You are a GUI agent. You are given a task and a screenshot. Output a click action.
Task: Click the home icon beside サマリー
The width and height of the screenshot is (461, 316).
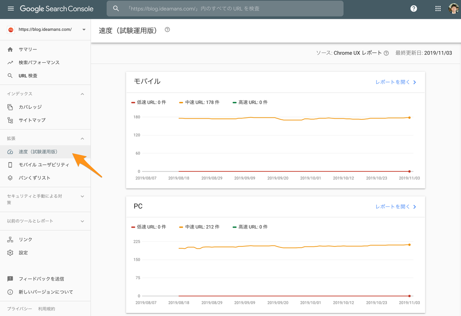point(10,49)
